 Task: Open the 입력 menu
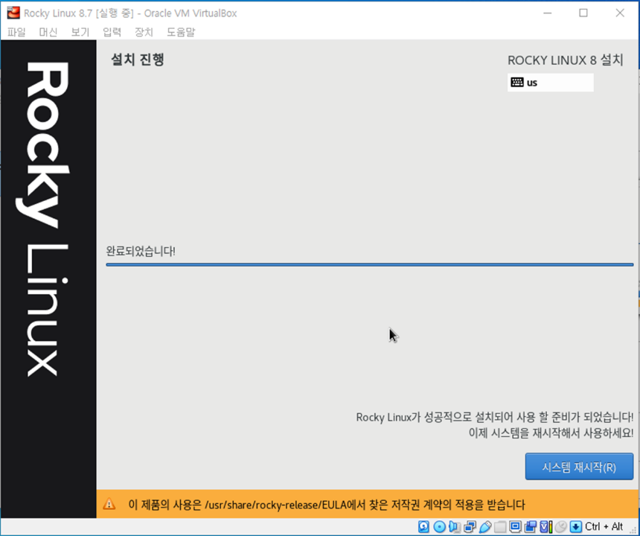112,32
